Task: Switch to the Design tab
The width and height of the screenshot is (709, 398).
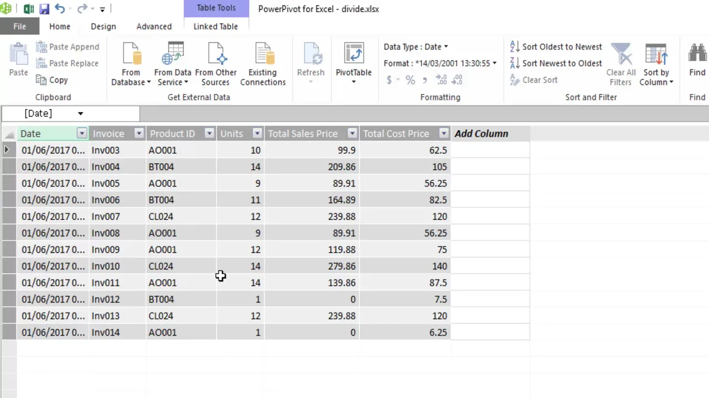Action: coord(103,26)
